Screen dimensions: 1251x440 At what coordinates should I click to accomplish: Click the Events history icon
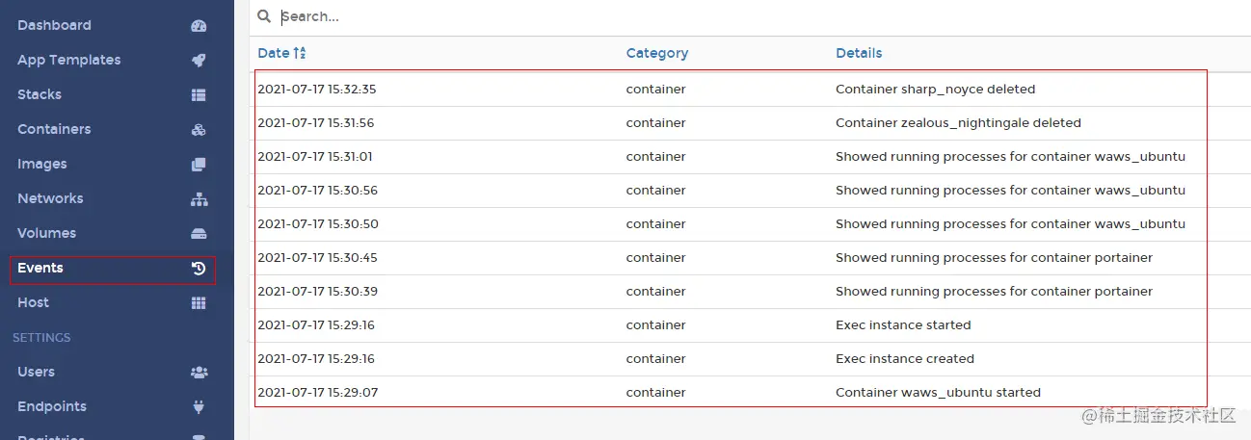pos(199,269)
